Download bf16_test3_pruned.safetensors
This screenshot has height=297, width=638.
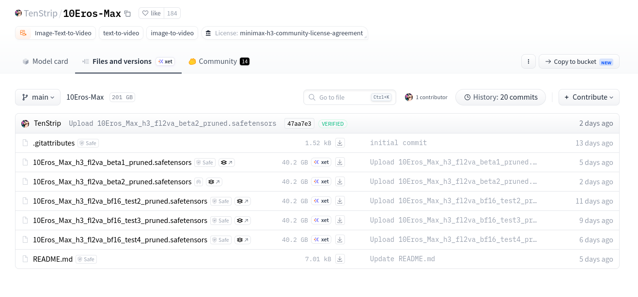pos(340,221)
